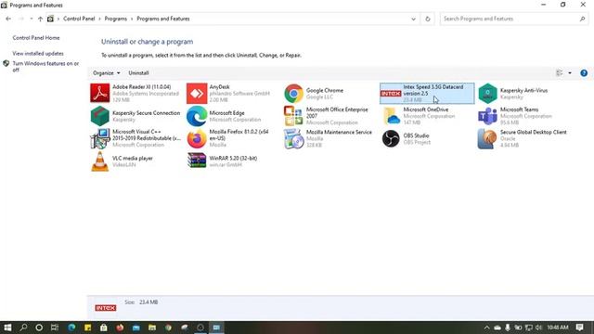Expand chevron after Control Panel in breadcrumb

pos(99,19)
